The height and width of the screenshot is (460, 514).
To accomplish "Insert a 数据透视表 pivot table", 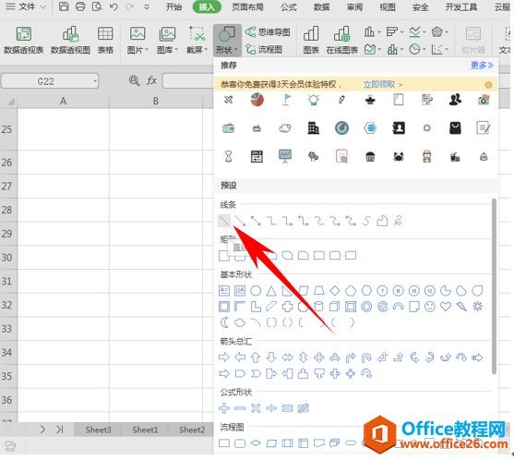I will click(24, 41).
